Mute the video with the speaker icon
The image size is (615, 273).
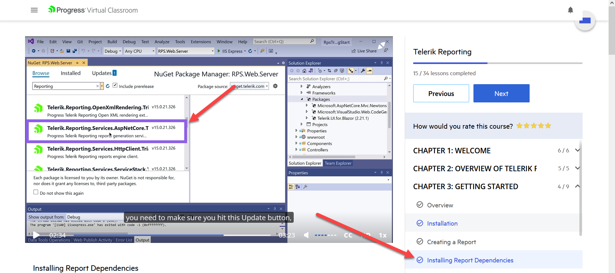306,235
